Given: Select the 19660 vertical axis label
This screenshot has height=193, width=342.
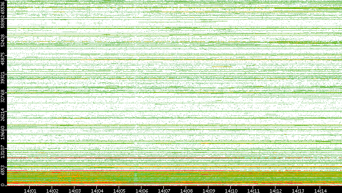Looking at the screenshot, I should [x=3, y=133].
